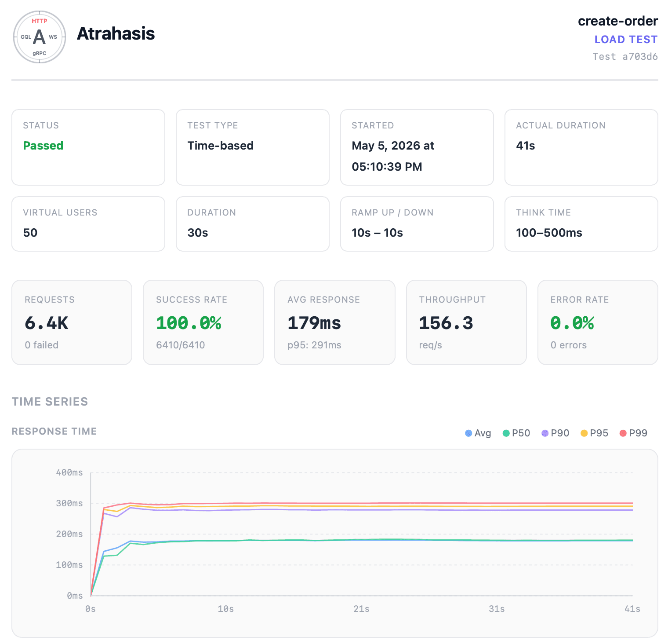
Task: Click the P50 legend green dot
Action: point(506,433)
